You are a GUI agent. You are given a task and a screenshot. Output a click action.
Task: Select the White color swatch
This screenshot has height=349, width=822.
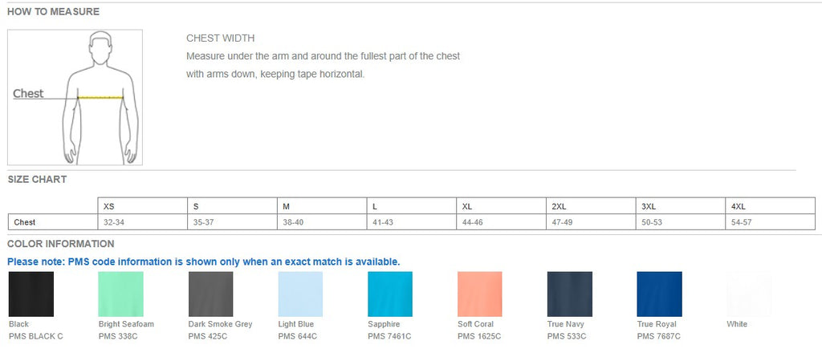click(x=749, y=294)
